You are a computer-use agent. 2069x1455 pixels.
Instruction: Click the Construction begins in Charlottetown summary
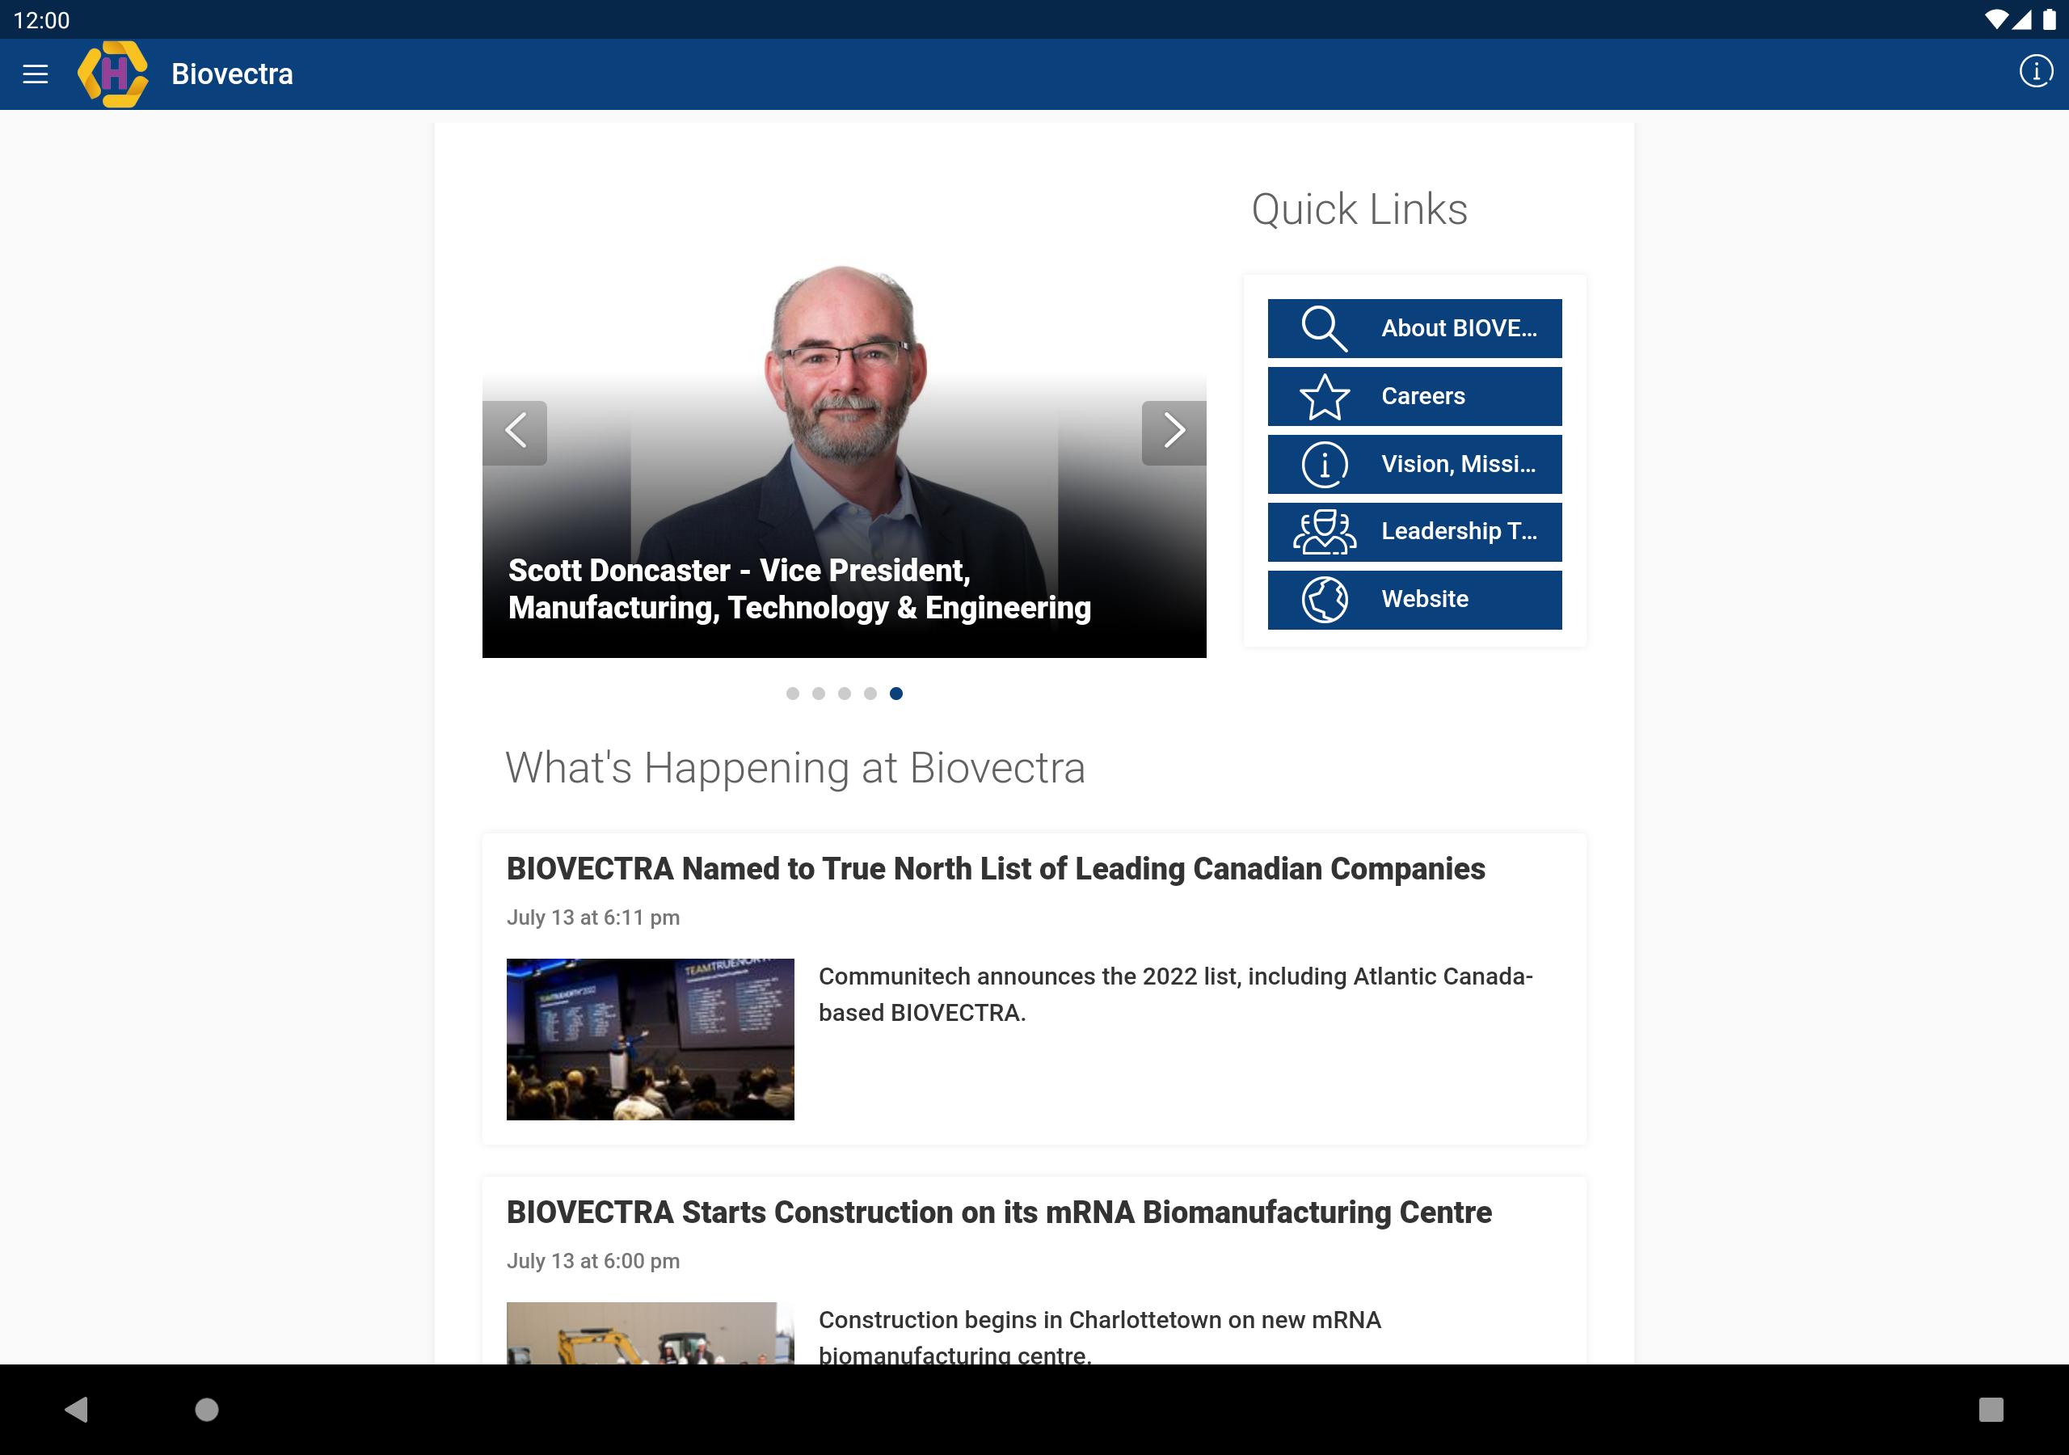[1099, 1338]
